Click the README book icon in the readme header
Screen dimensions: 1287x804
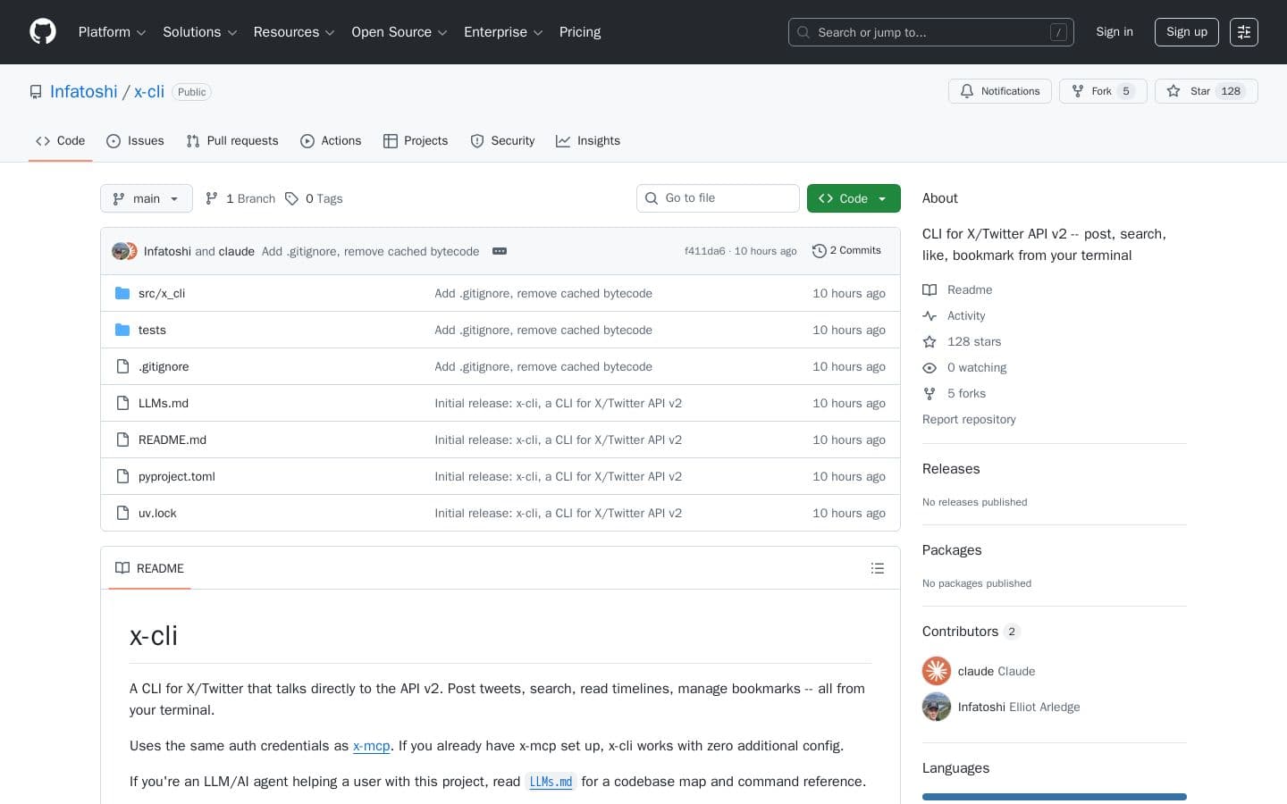pos(122,568)
